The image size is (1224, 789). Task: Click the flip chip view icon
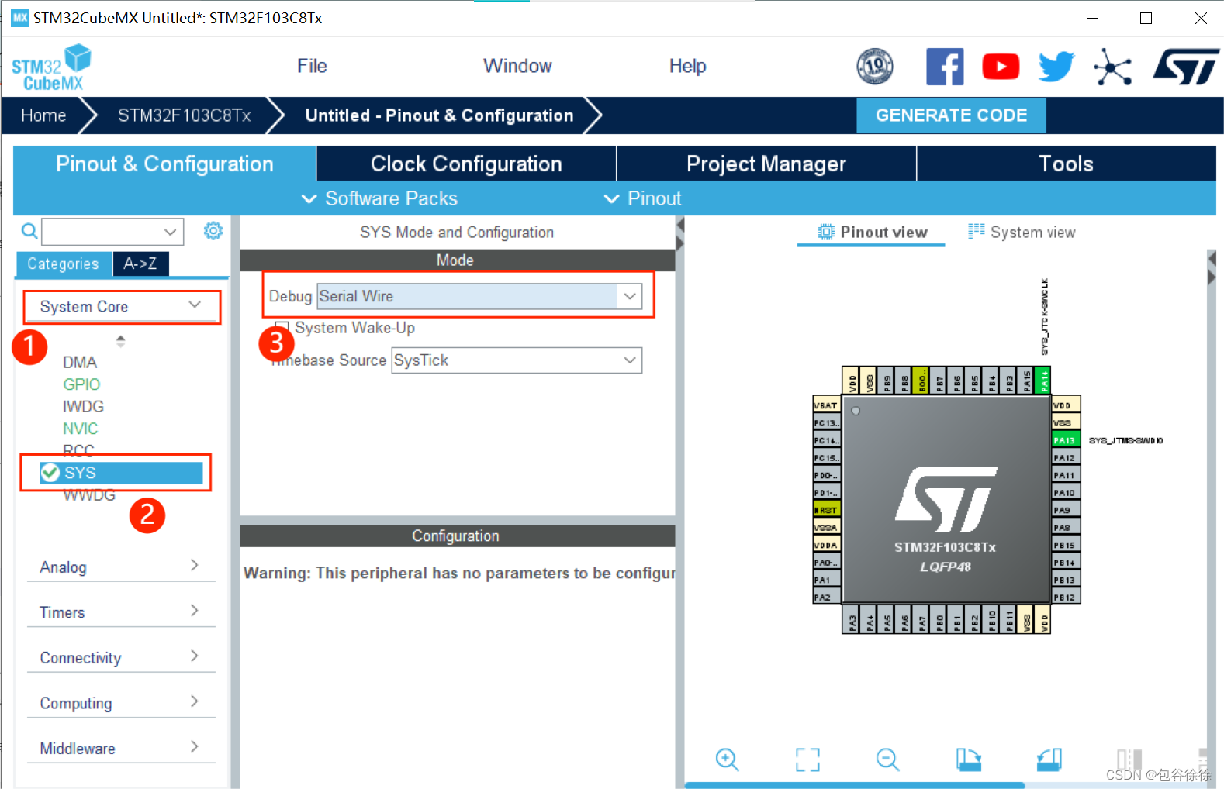coord(1129,760)
